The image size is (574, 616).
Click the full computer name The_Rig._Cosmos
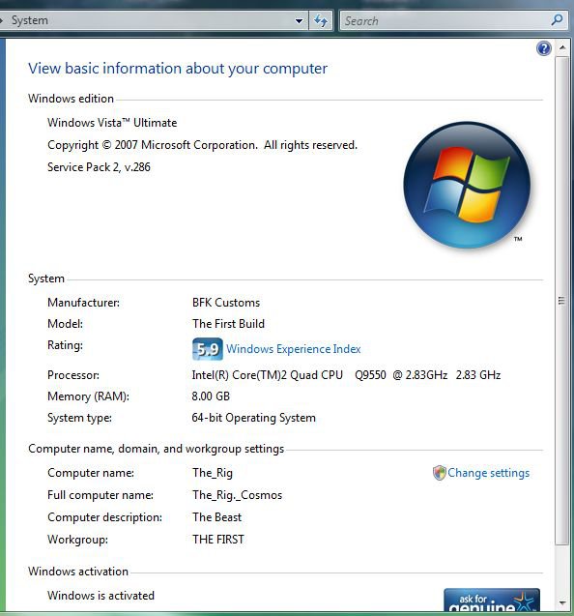coord(237,495)
